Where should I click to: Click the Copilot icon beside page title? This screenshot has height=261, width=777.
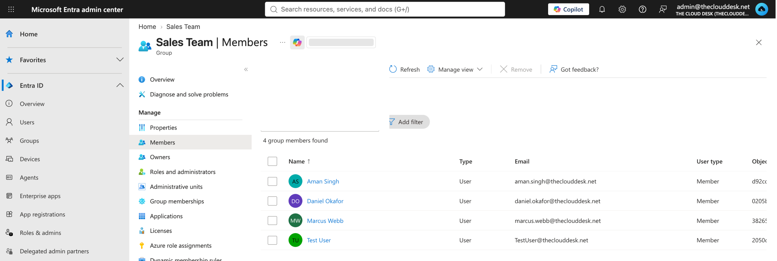tap(297, 42)
